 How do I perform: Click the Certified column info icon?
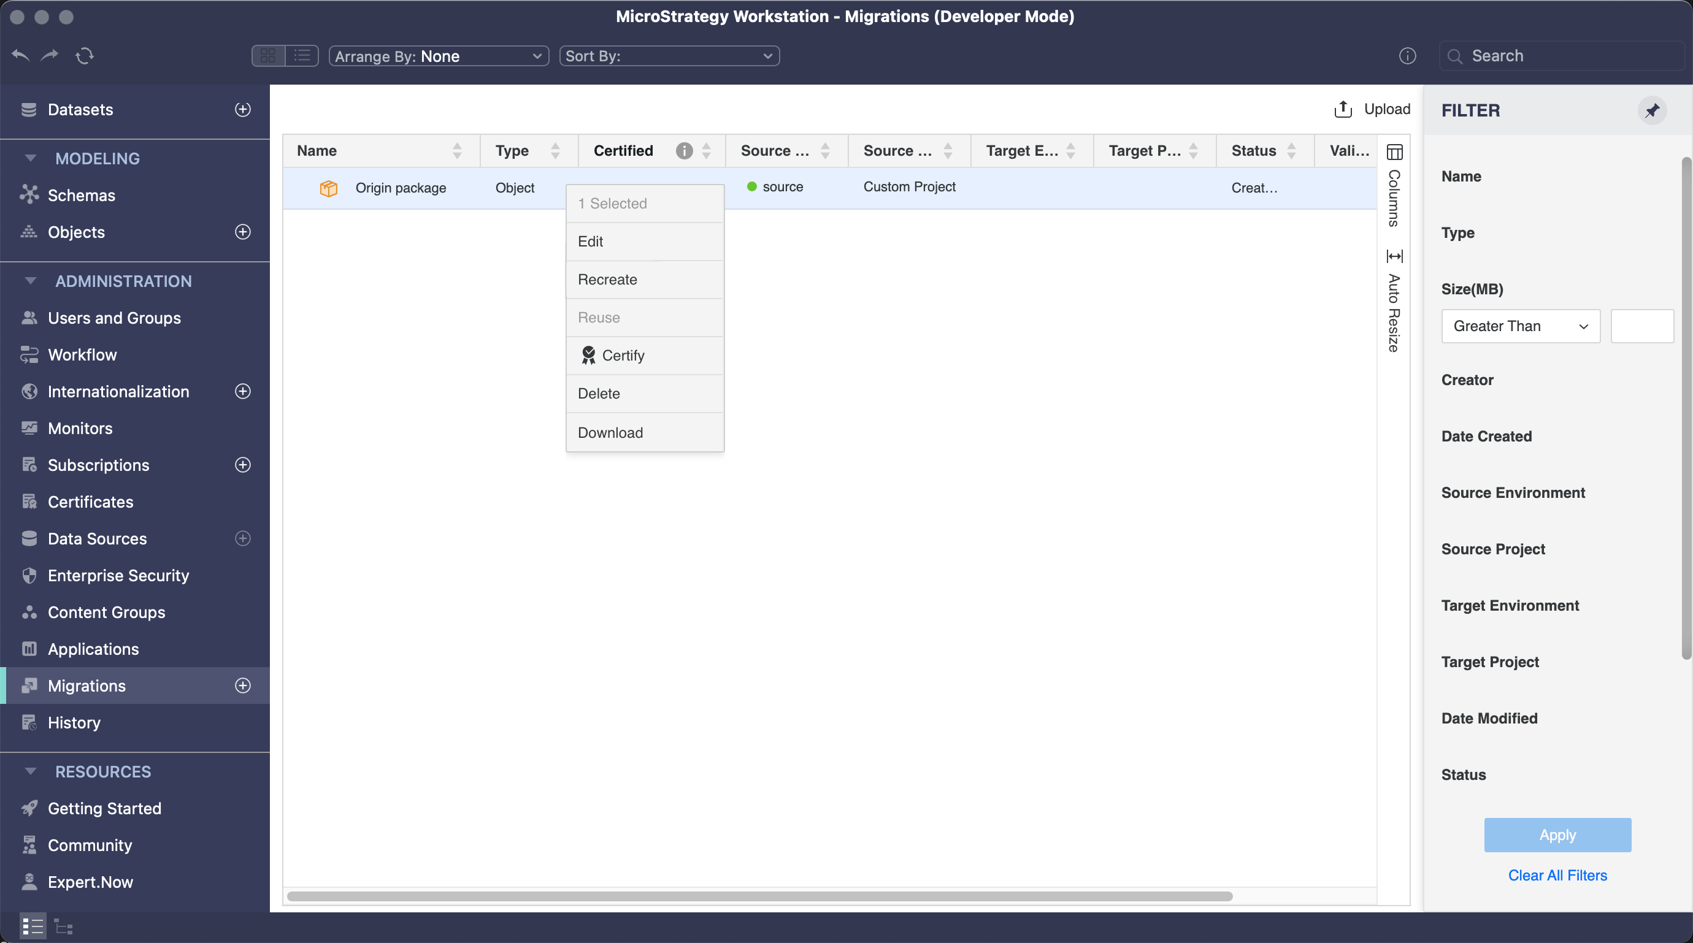coord(684,151)
